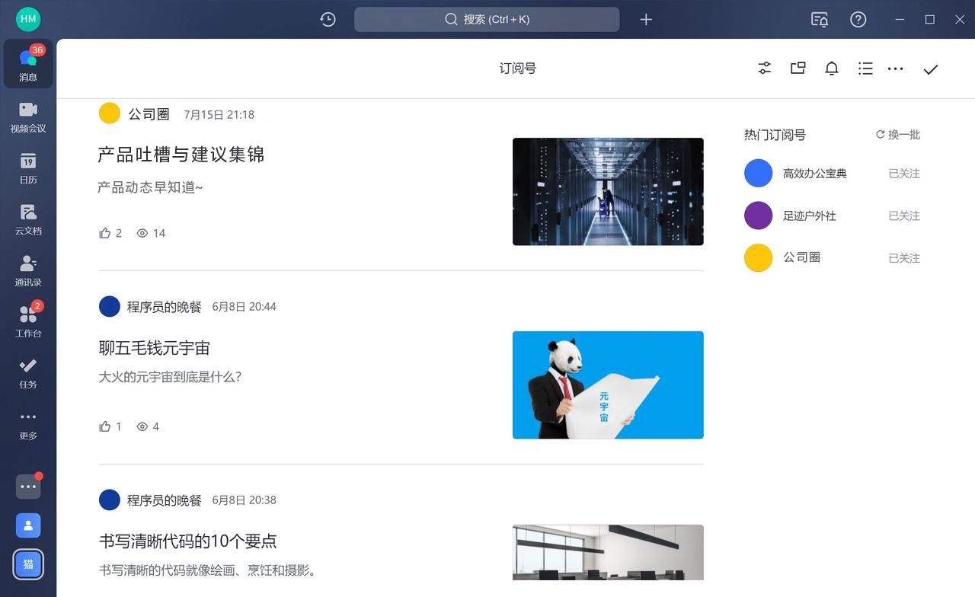Click the plus icon beside search
Screen dimensions: 975x597
646,19
